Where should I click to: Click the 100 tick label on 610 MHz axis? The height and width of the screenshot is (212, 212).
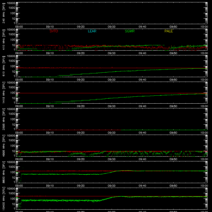[x=13, y=66]
